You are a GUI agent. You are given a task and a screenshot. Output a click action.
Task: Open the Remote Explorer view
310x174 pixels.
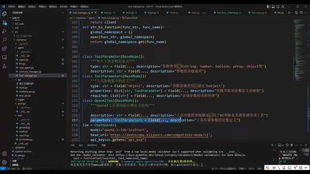click(x=4, y=58)
